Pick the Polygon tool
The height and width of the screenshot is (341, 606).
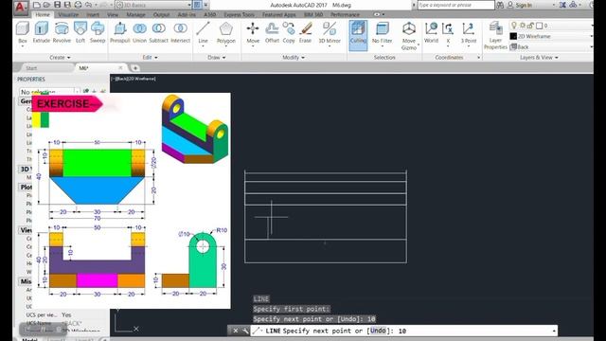click(x=226, y=33)
